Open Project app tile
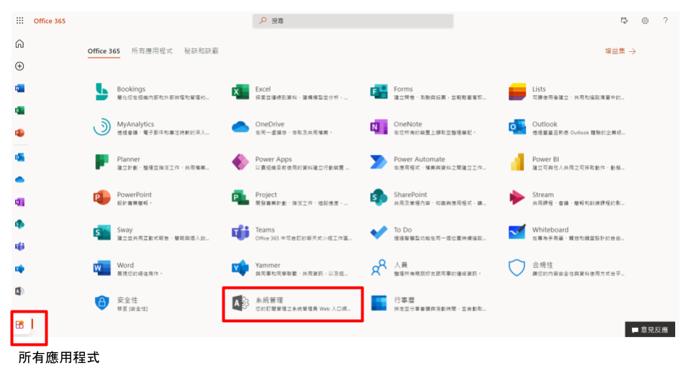691x389 pixels. pyautogui.click(x=289, y=197)
